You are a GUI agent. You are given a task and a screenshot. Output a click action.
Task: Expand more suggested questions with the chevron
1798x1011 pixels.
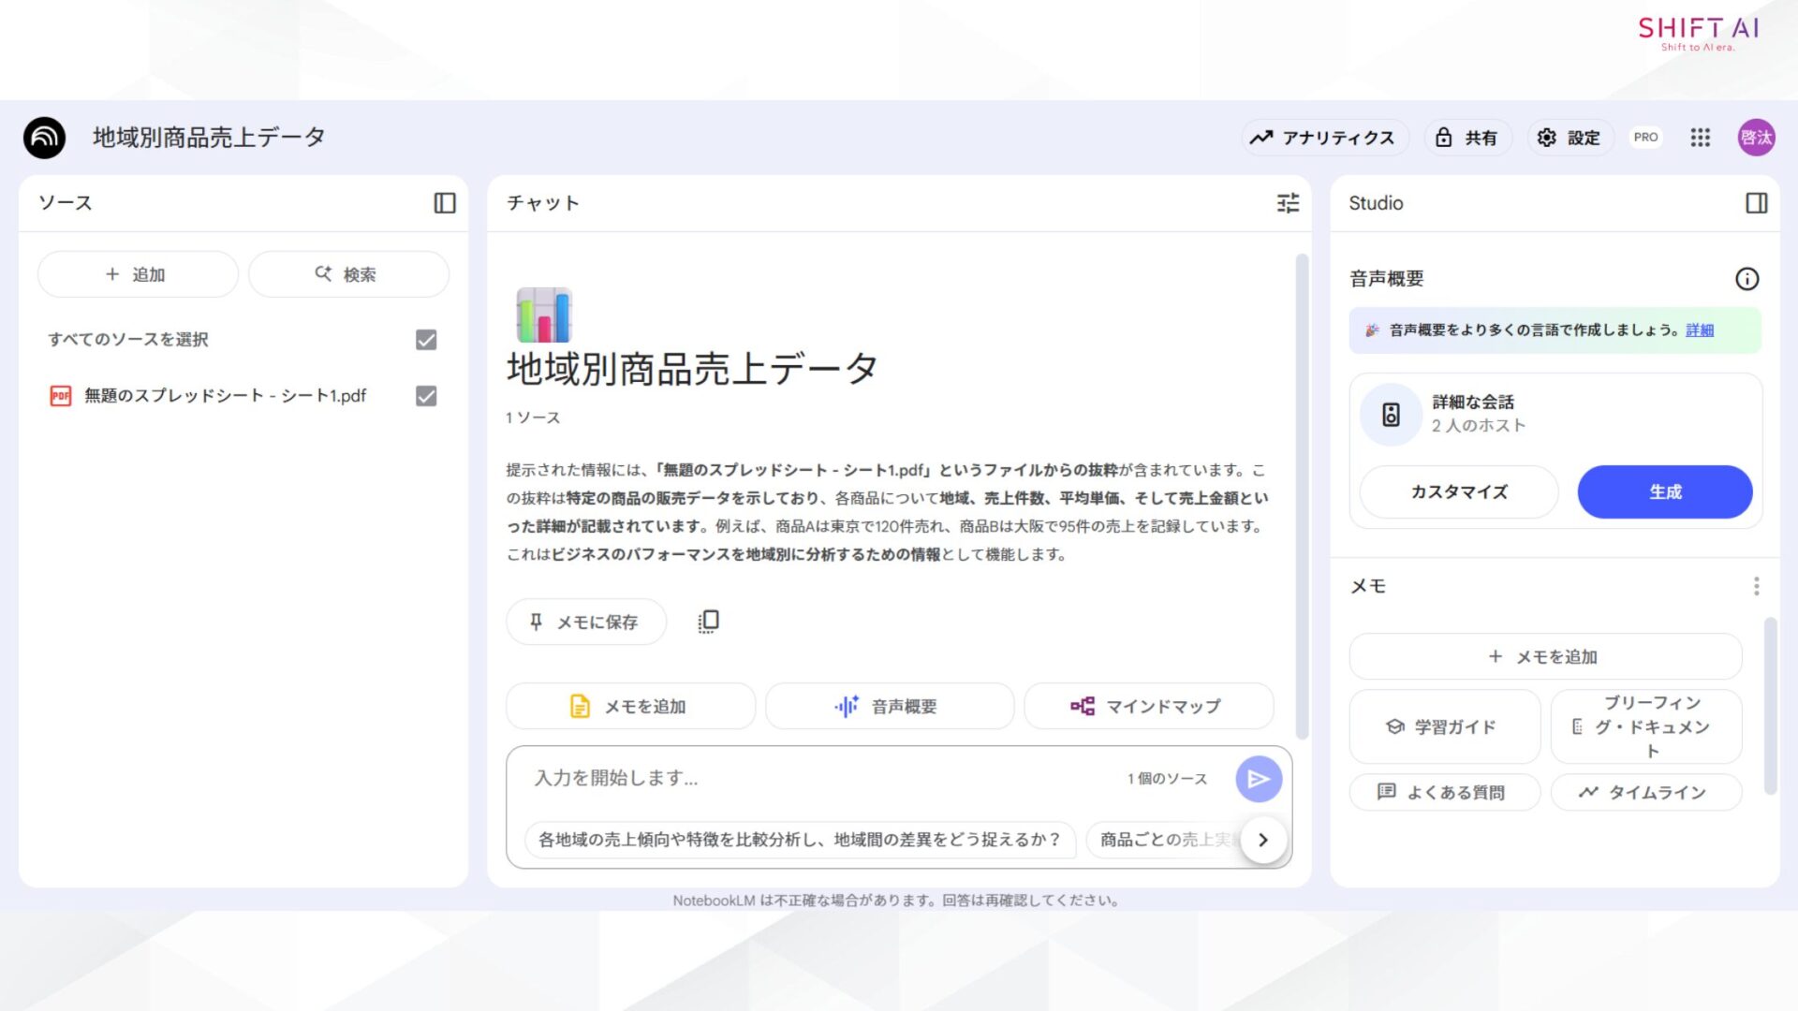(x=1262, y=840)
